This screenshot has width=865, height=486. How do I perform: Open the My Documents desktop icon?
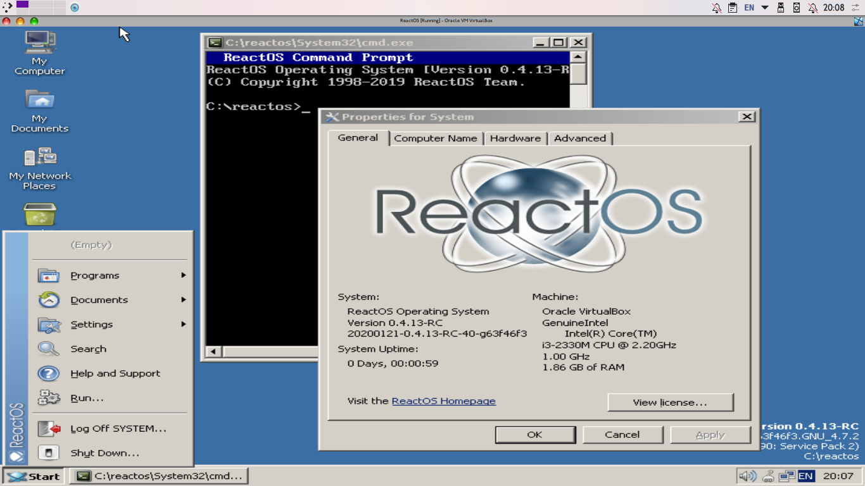click(x=39, y=111)
